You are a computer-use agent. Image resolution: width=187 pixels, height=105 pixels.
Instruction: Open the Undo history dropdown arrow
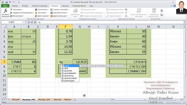point(12,2)
